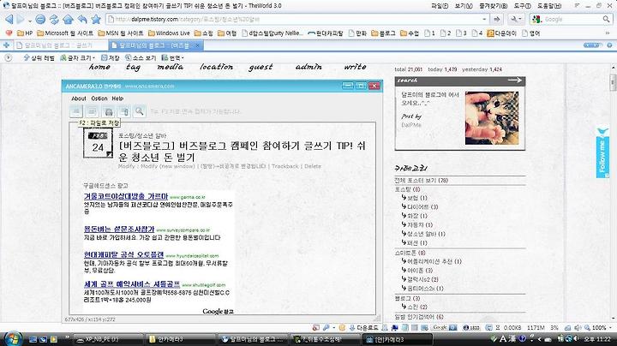
Task: Stop page loading with the stop icon
Action: 40,19
